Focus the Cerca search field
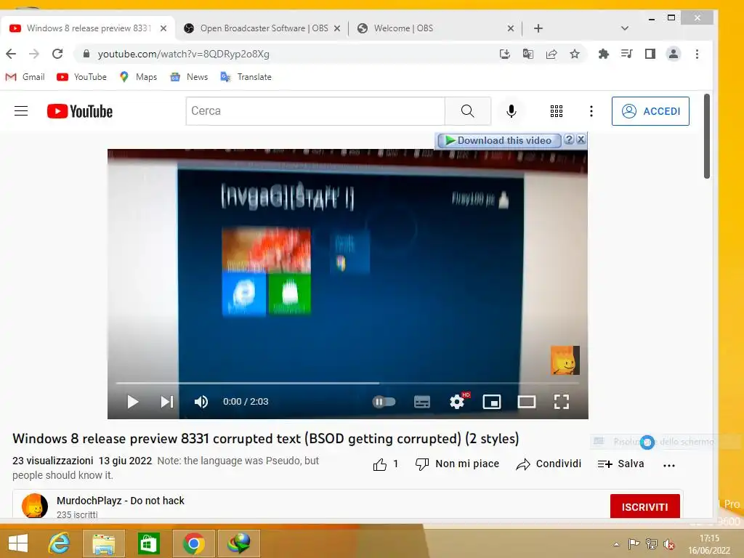The height and width of the screenshot is (558, 744). [315, 111]
